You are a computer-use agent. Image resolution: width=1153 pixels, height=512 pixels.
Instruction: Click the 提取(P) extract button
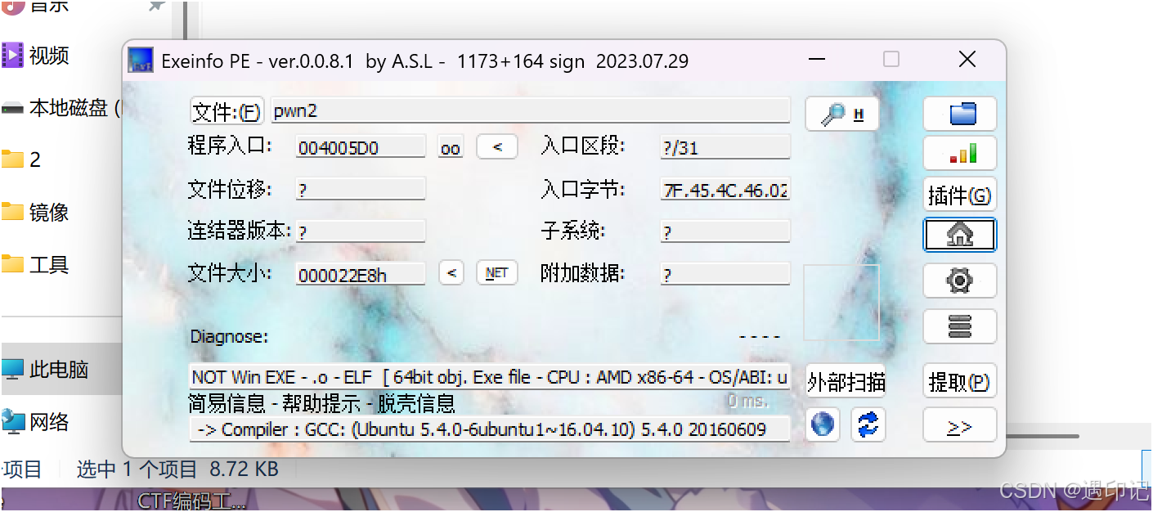click(x=960, y=381)
